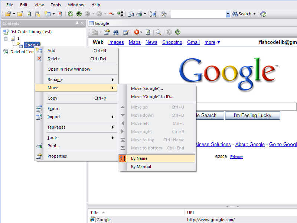Click the green down-arrow icon in main toolbar
The height and width of the screenshot is (223, 297).
pos(79,14)
